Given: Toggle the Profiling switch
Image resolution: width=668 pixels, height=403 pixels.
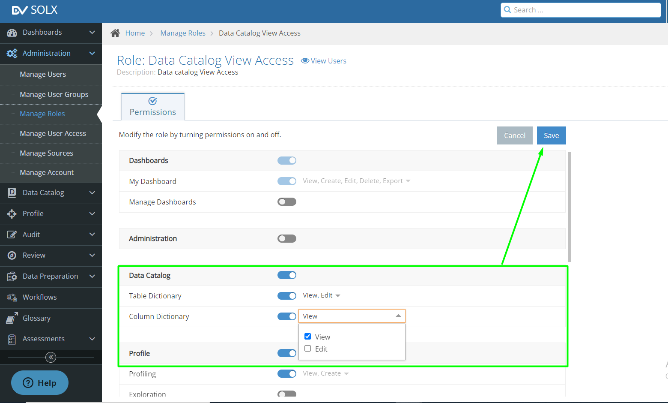Looking at the screenshot, I should [x=287, y=374].
